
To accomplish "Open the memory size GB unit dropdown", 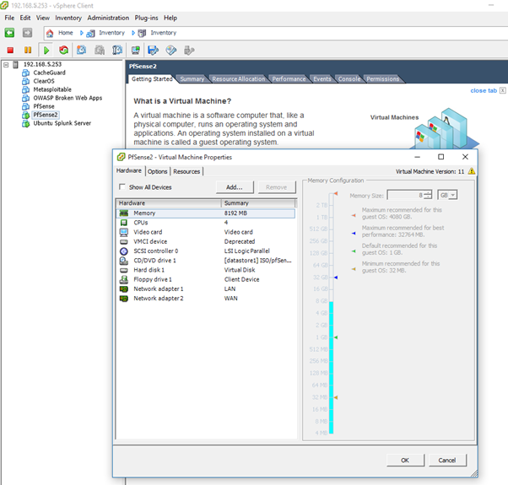I will pos(447,195).
